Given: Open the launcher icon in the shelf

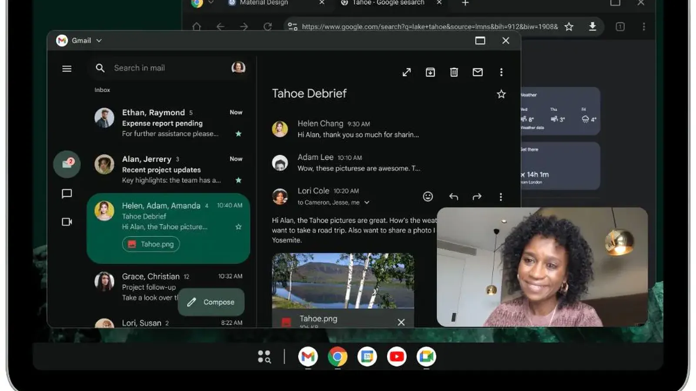Looking at the screenshot, I should 264,357.
